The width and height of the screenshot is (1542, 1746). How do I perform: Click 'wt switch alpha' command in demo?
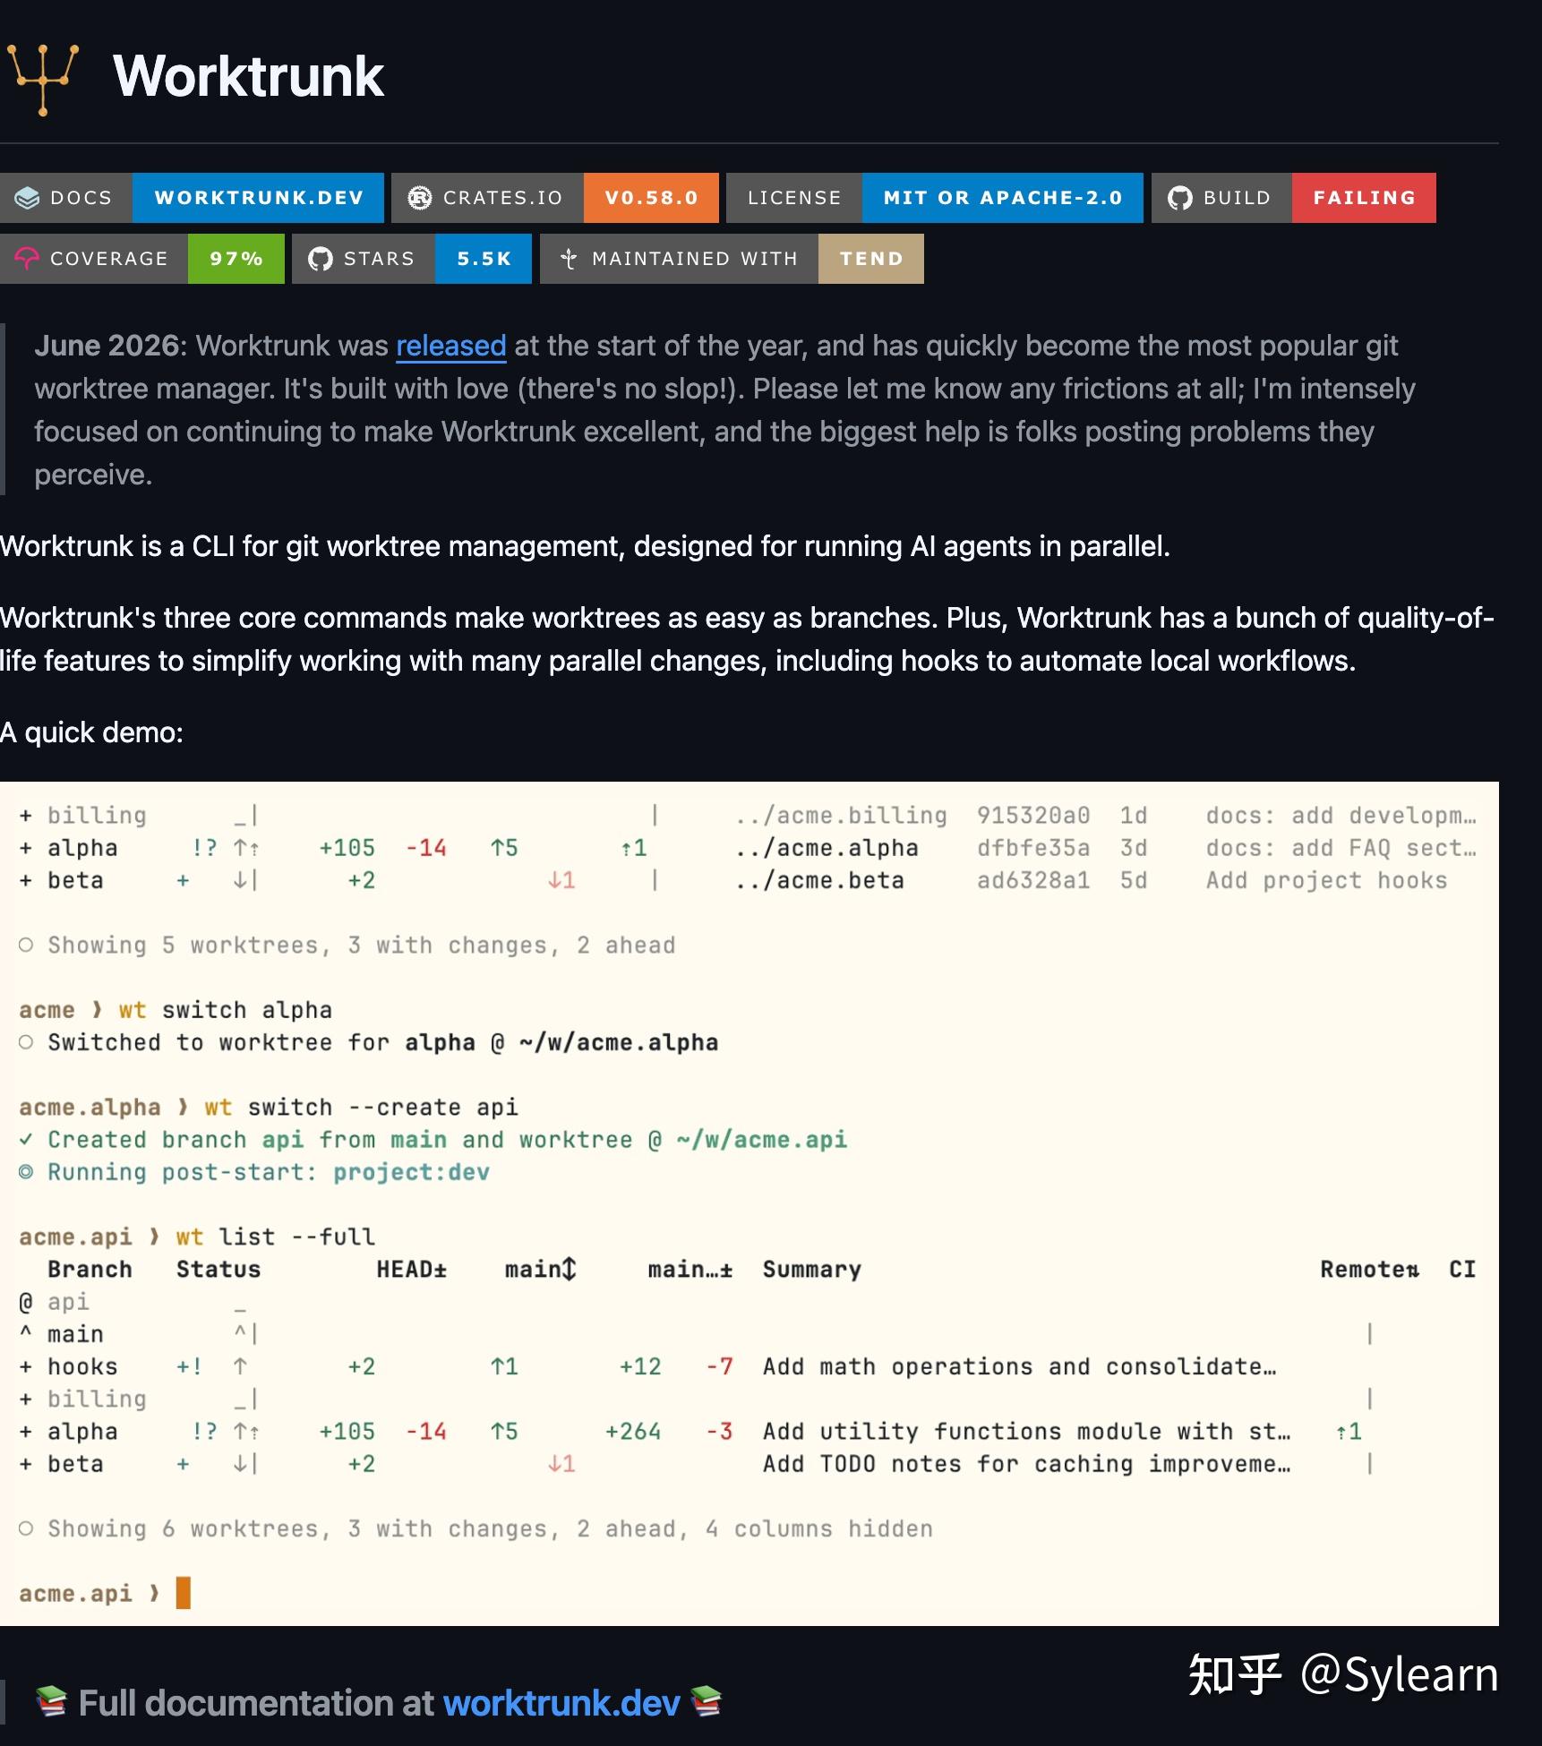(x=226, y=1010)
